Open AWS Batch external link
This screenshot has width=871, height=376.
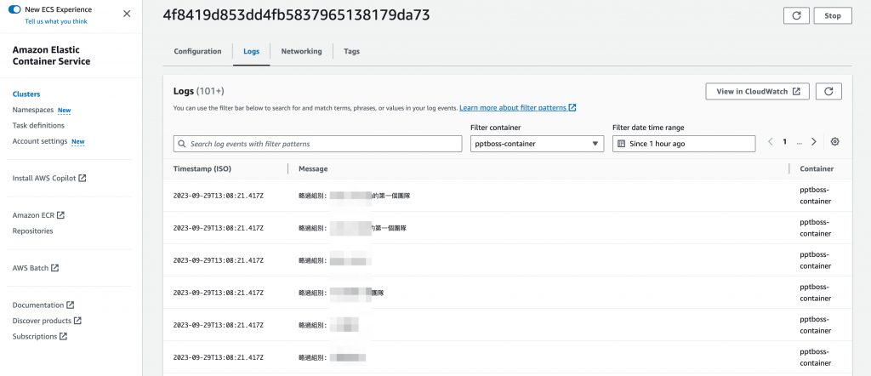36,268
